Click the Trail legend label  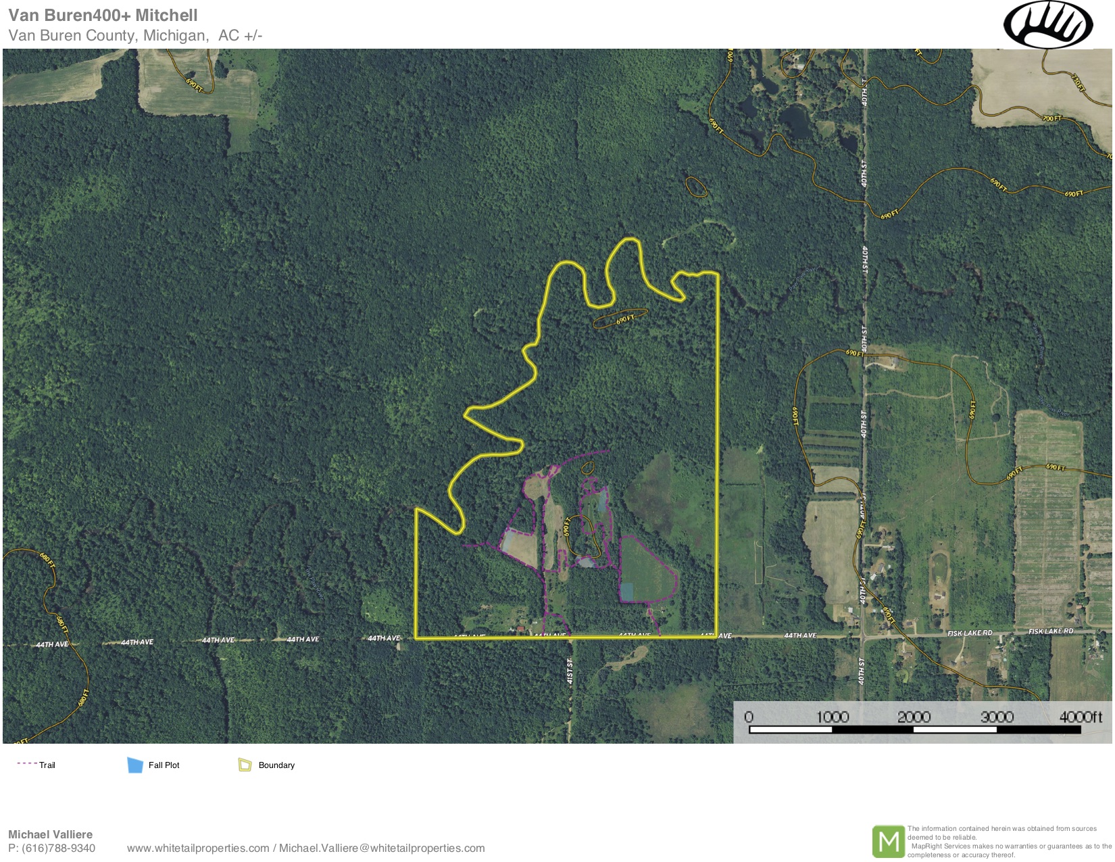(x=47, y=765)
